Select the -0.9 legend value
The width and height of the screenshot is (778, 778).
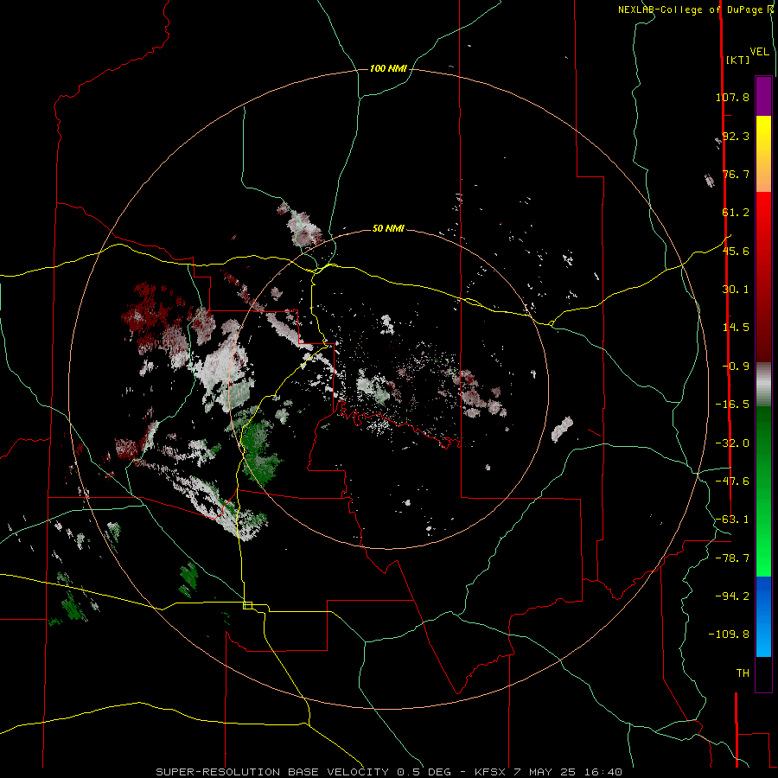point(736,367)
